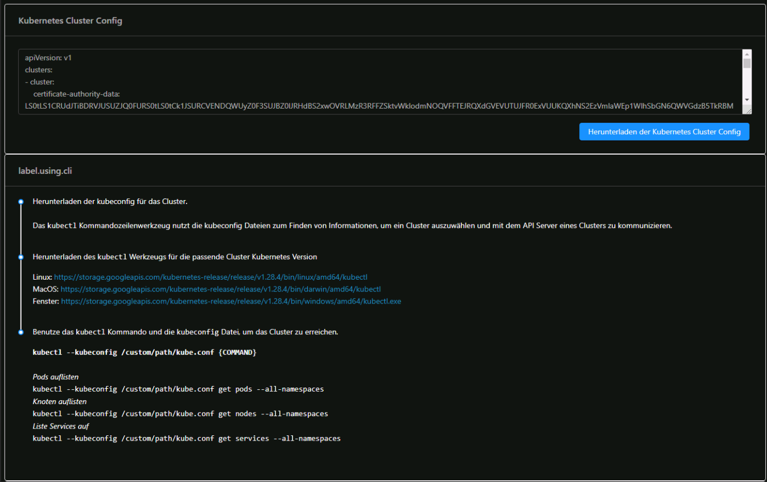This screenshot has width=767, height=482.
Task: Select the label.using.cli section header
Action: pyautogui.click(x=46, y=171)
